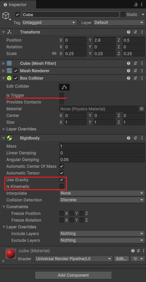Uncheck the Use Gravity checkbox
Viewport: 146px width, 282px height.
(x=62, y=180)
